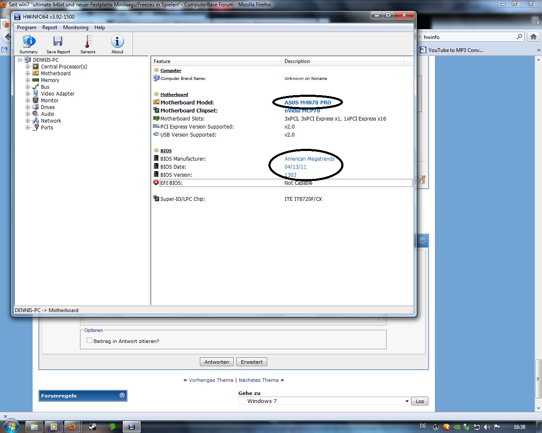The image size is (542, 433).
Task: Click the taskbar clock showing 16:38
Action: (x=519, y=427)
